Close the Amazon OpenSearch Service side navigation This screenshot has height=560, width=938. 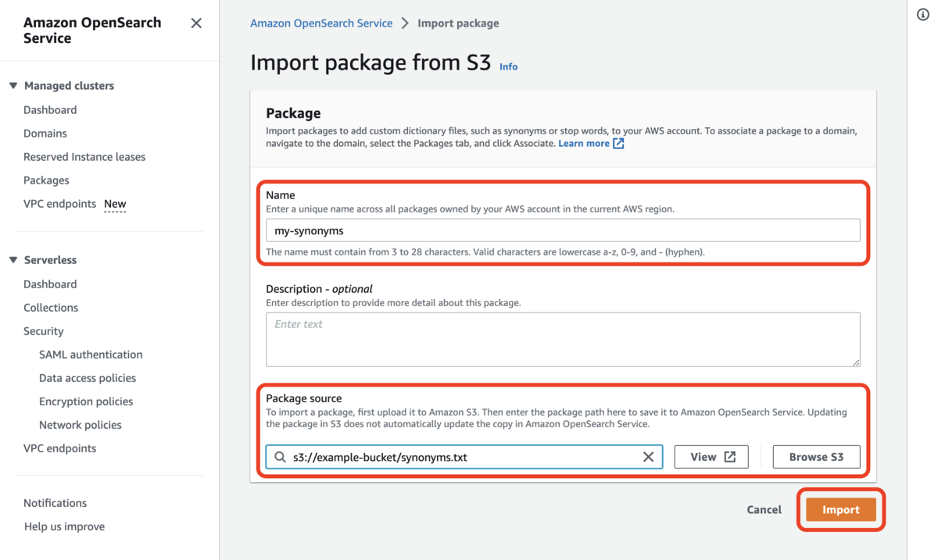(x=196, y=23)
